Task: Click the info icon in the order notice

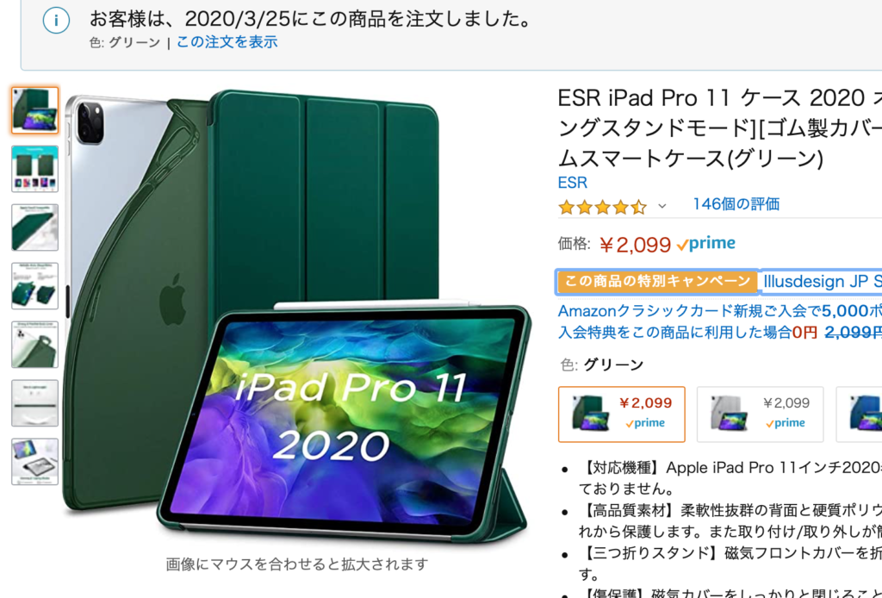Action: (56, 22)
